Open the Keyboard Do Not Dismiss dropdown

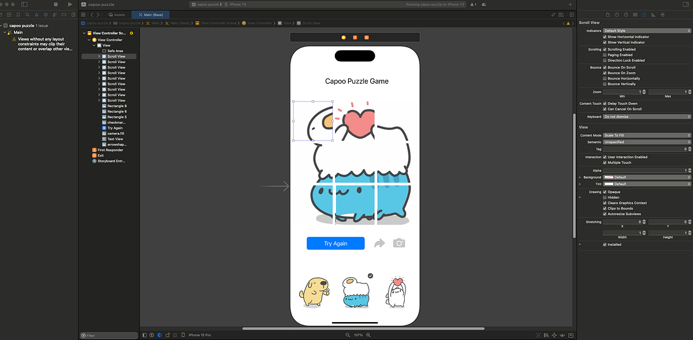click(x=647, y=116)
